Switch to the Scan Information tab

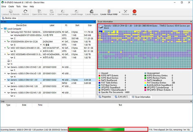click(141, 97)
